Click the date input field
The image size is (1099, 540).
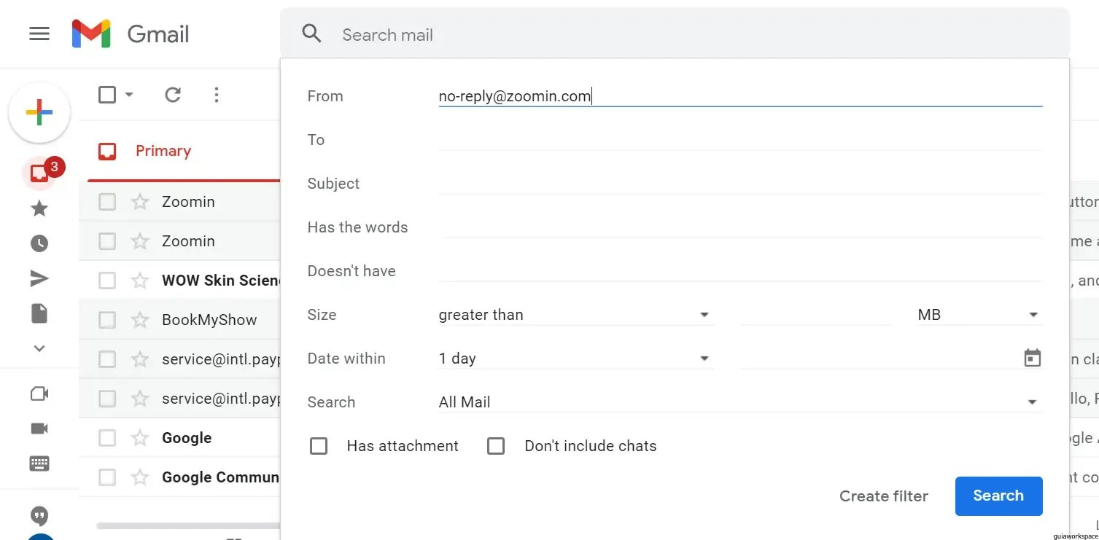click(x=879, y=359)
